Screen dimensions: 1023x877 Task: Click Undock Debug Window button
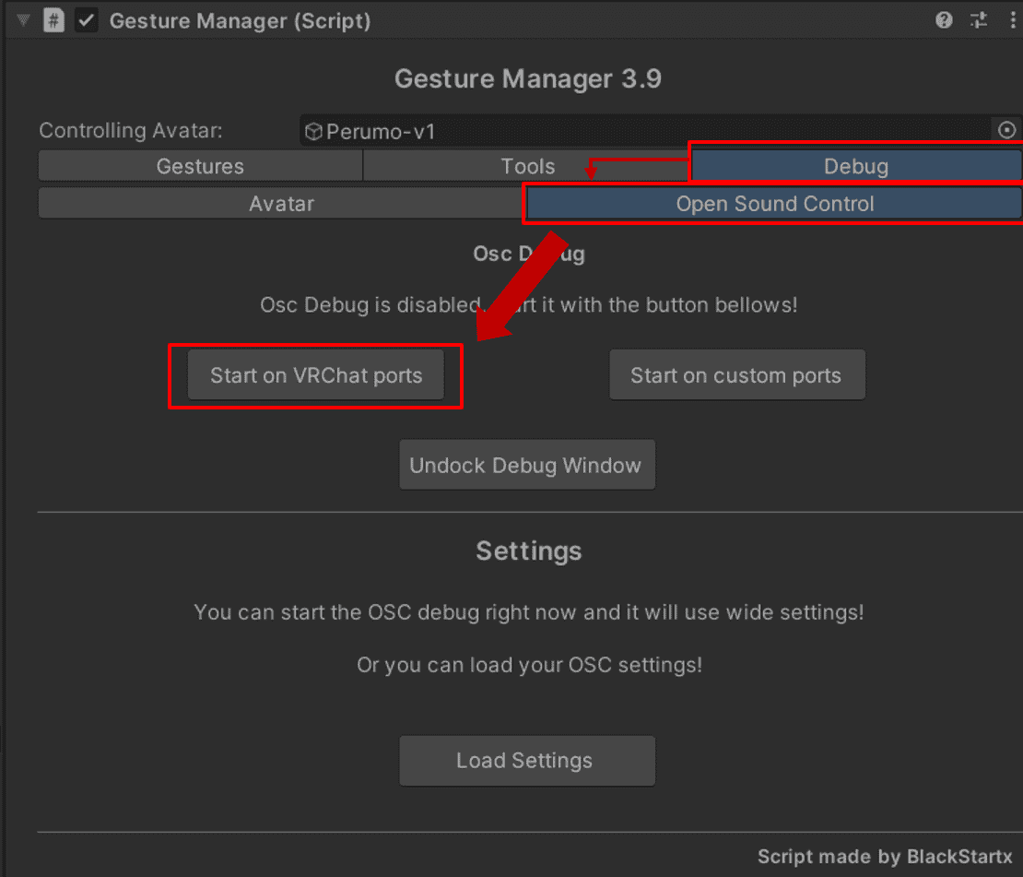click(x=526, y=465)
